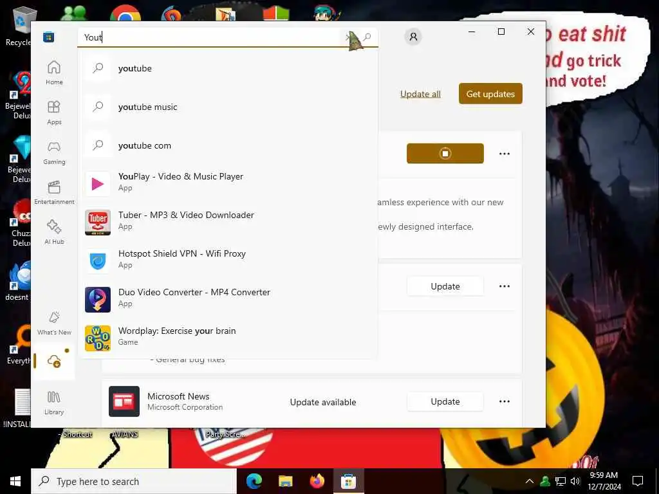Open the network icon in the system tray
The width and height of the screenshot is (659, 494).
561,481
